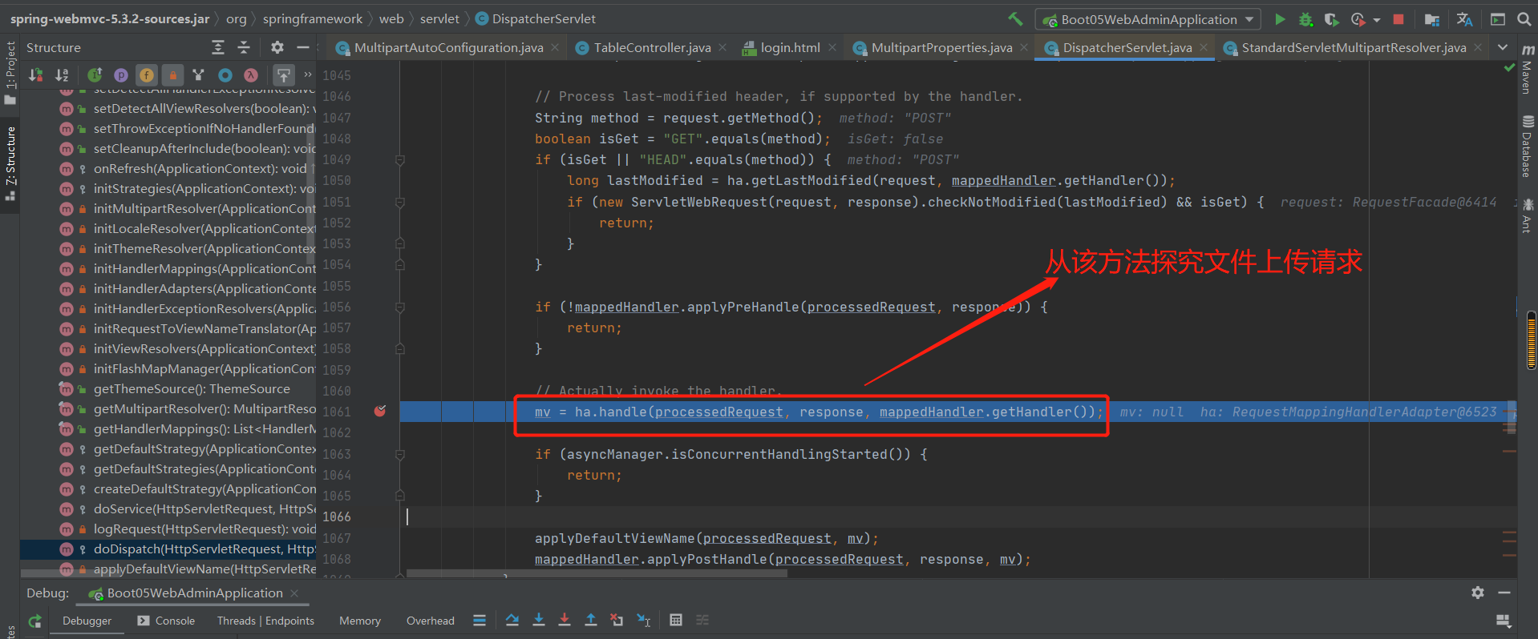The width and height of the screenshot is (1538, 639).
Task: Open the Debugger tab
Action: click(87, 621)
